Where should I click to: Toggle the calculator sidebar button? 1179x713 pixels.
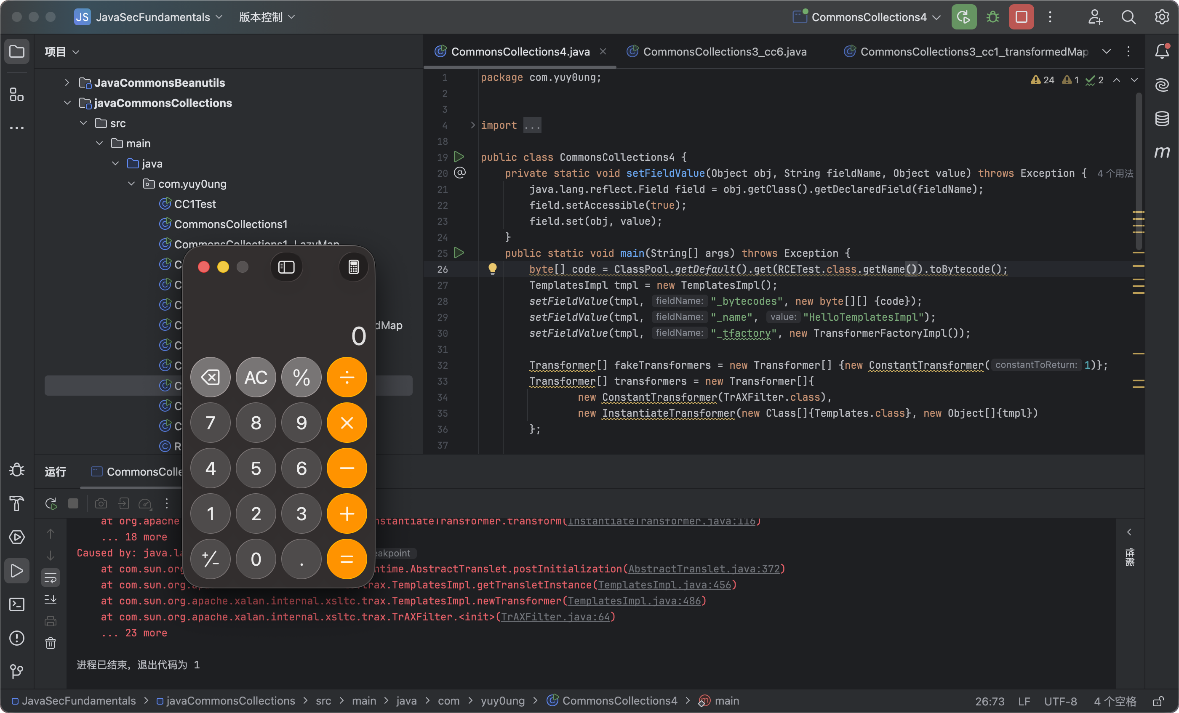pyautogui.click(x=286, y=267)
